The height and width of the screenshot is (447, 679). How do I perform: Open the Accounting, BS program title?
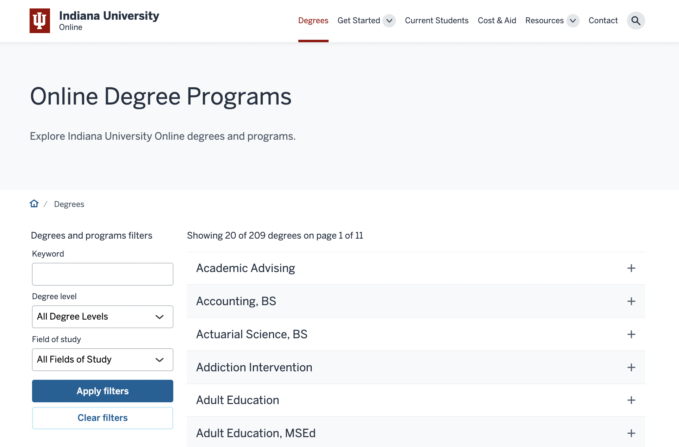click(236, 301)
